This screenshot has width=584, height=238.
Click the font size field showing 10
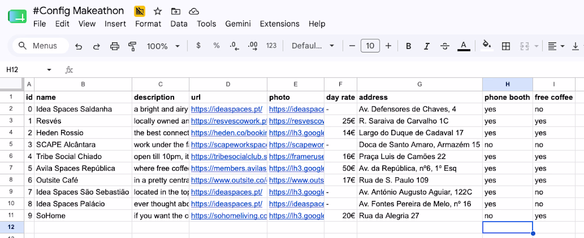click(370, 46)
